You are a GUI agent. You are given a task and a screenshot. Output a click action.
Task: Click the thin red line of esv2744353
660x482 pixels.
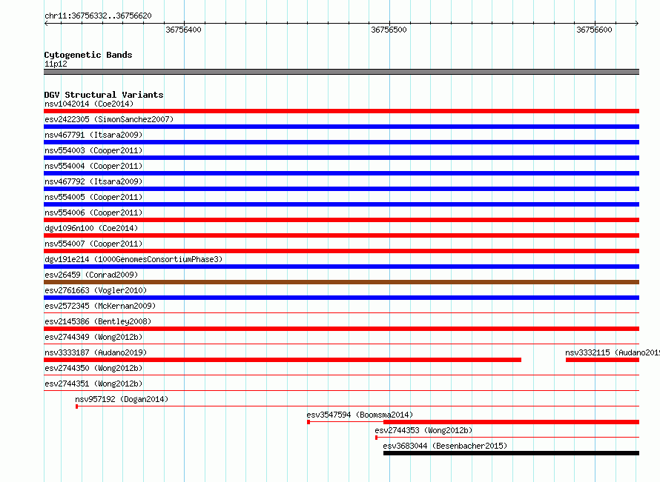tap(507, 438)
